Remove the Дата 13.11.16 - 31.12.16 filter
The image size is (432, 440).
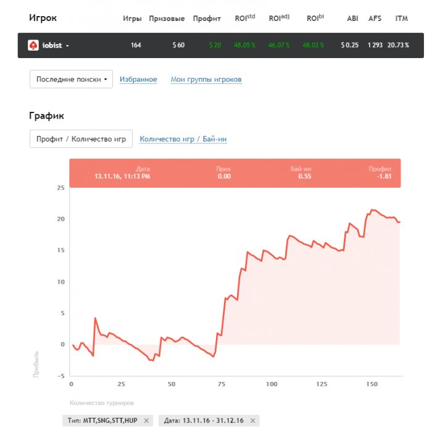(252, 421)
